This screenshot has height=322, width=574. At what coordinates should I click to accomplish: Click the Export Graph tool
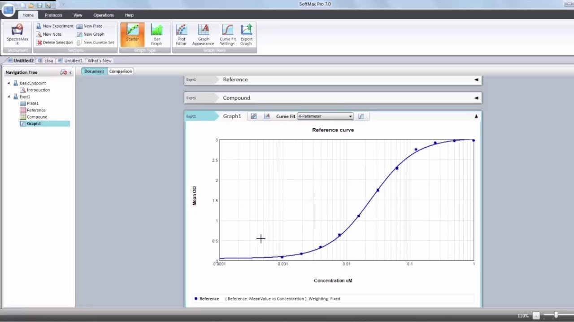pos(246,34)
